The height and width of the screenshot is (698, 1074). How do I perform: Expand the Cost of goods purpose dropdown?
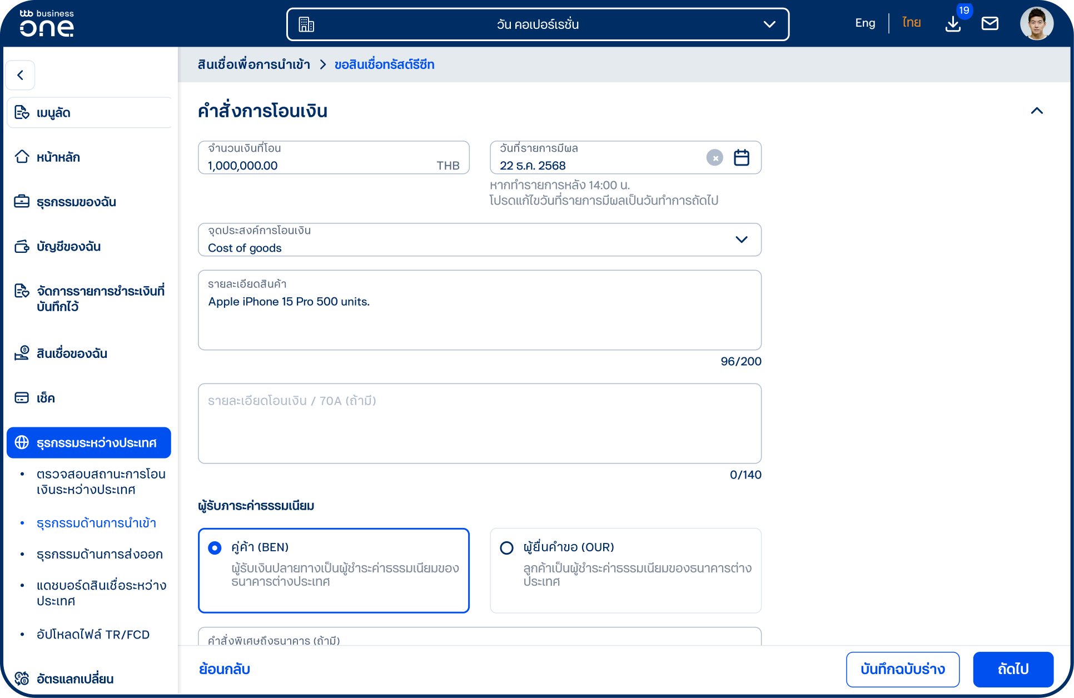point(480,240)
